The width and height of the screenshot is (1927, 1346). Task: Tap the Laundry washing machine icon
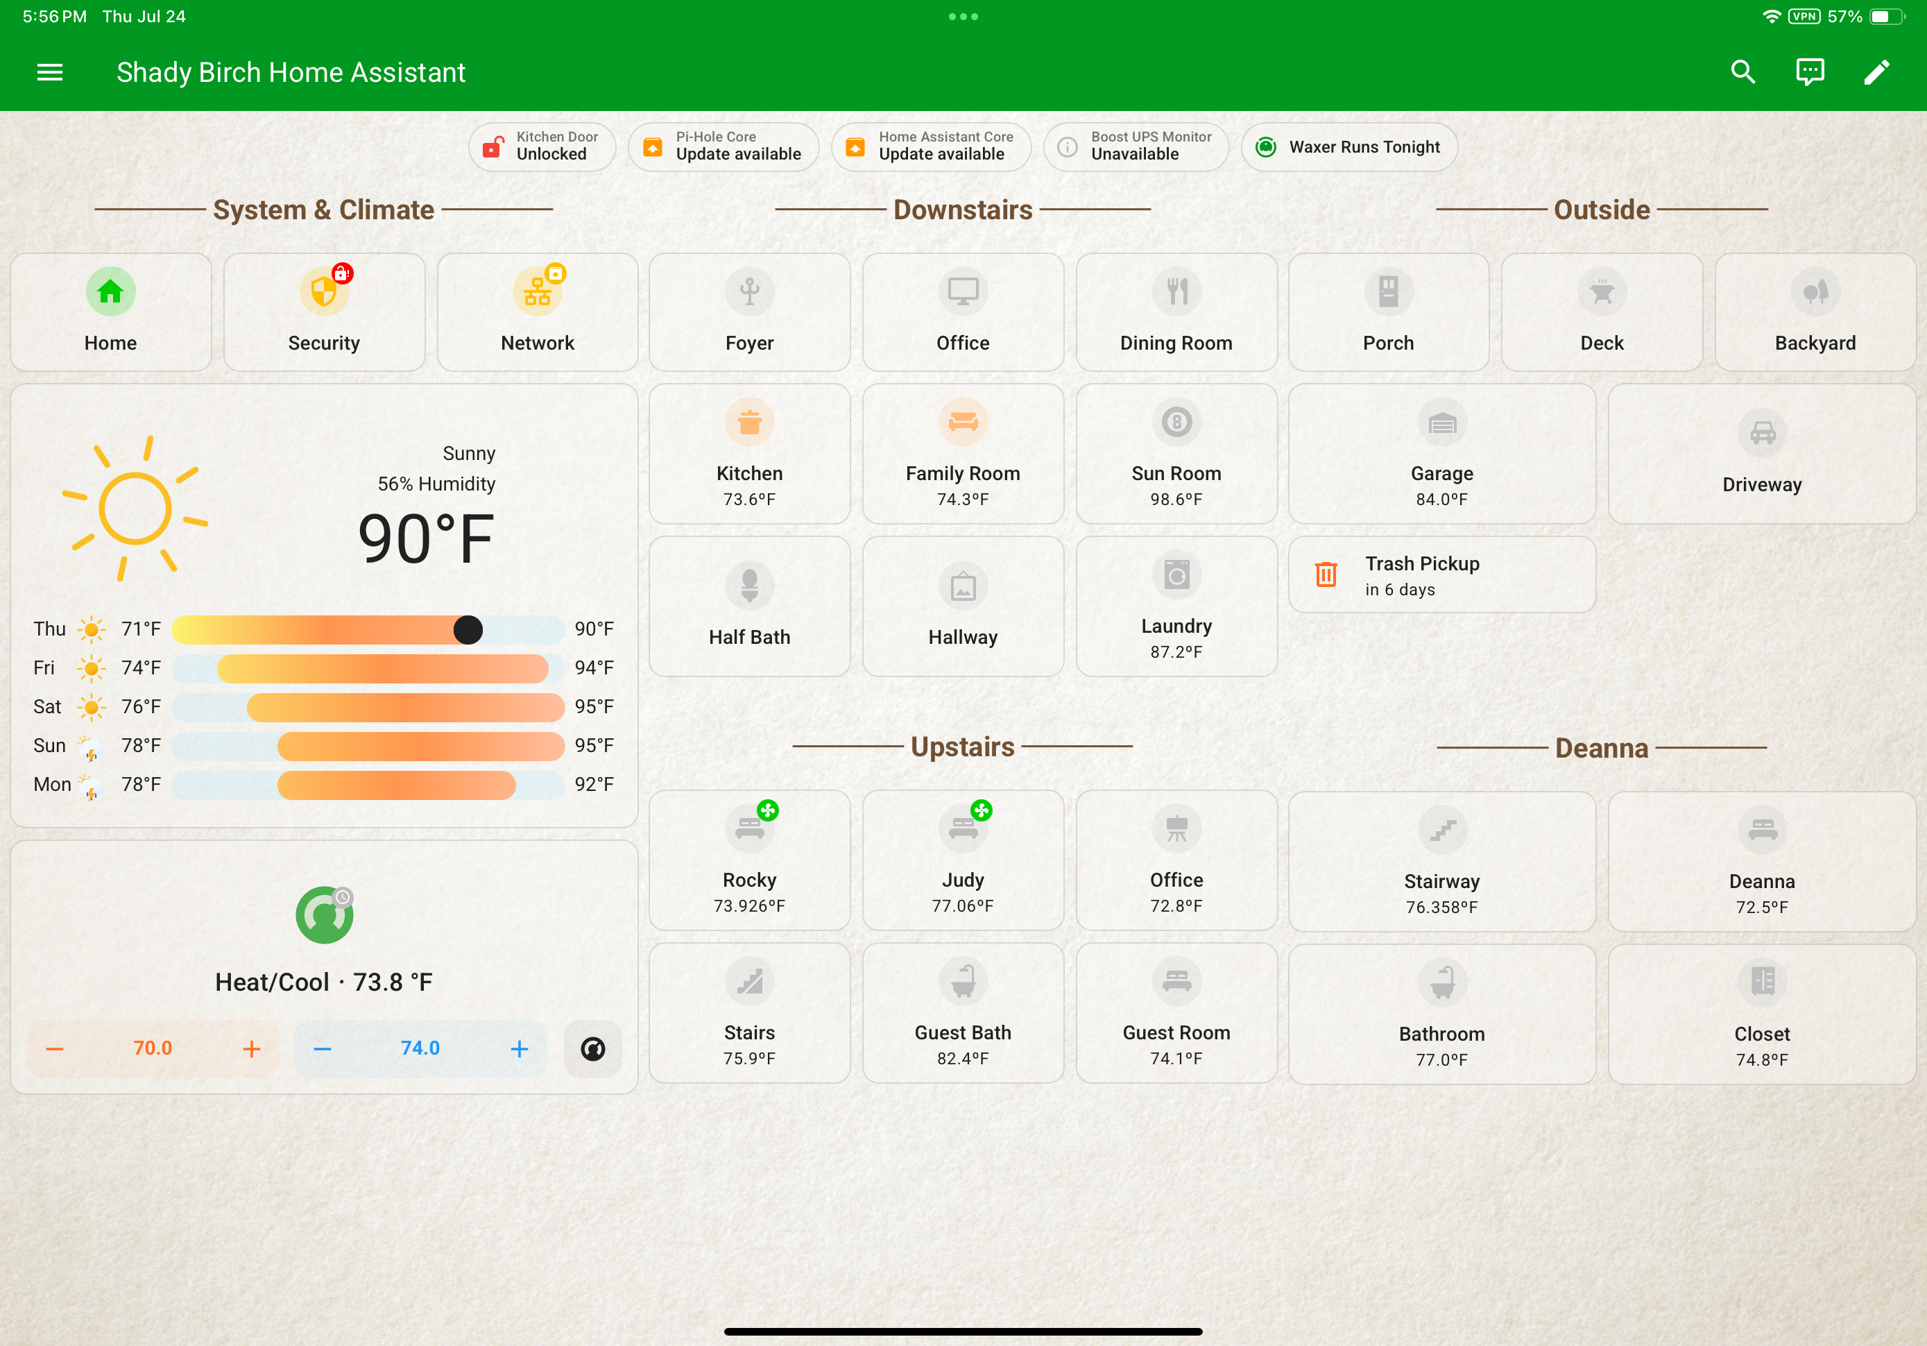[x=1176, y=574]
